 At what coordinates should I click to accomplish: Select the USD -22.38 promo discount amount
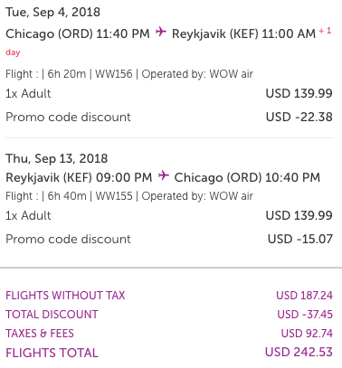click(299, 117)
